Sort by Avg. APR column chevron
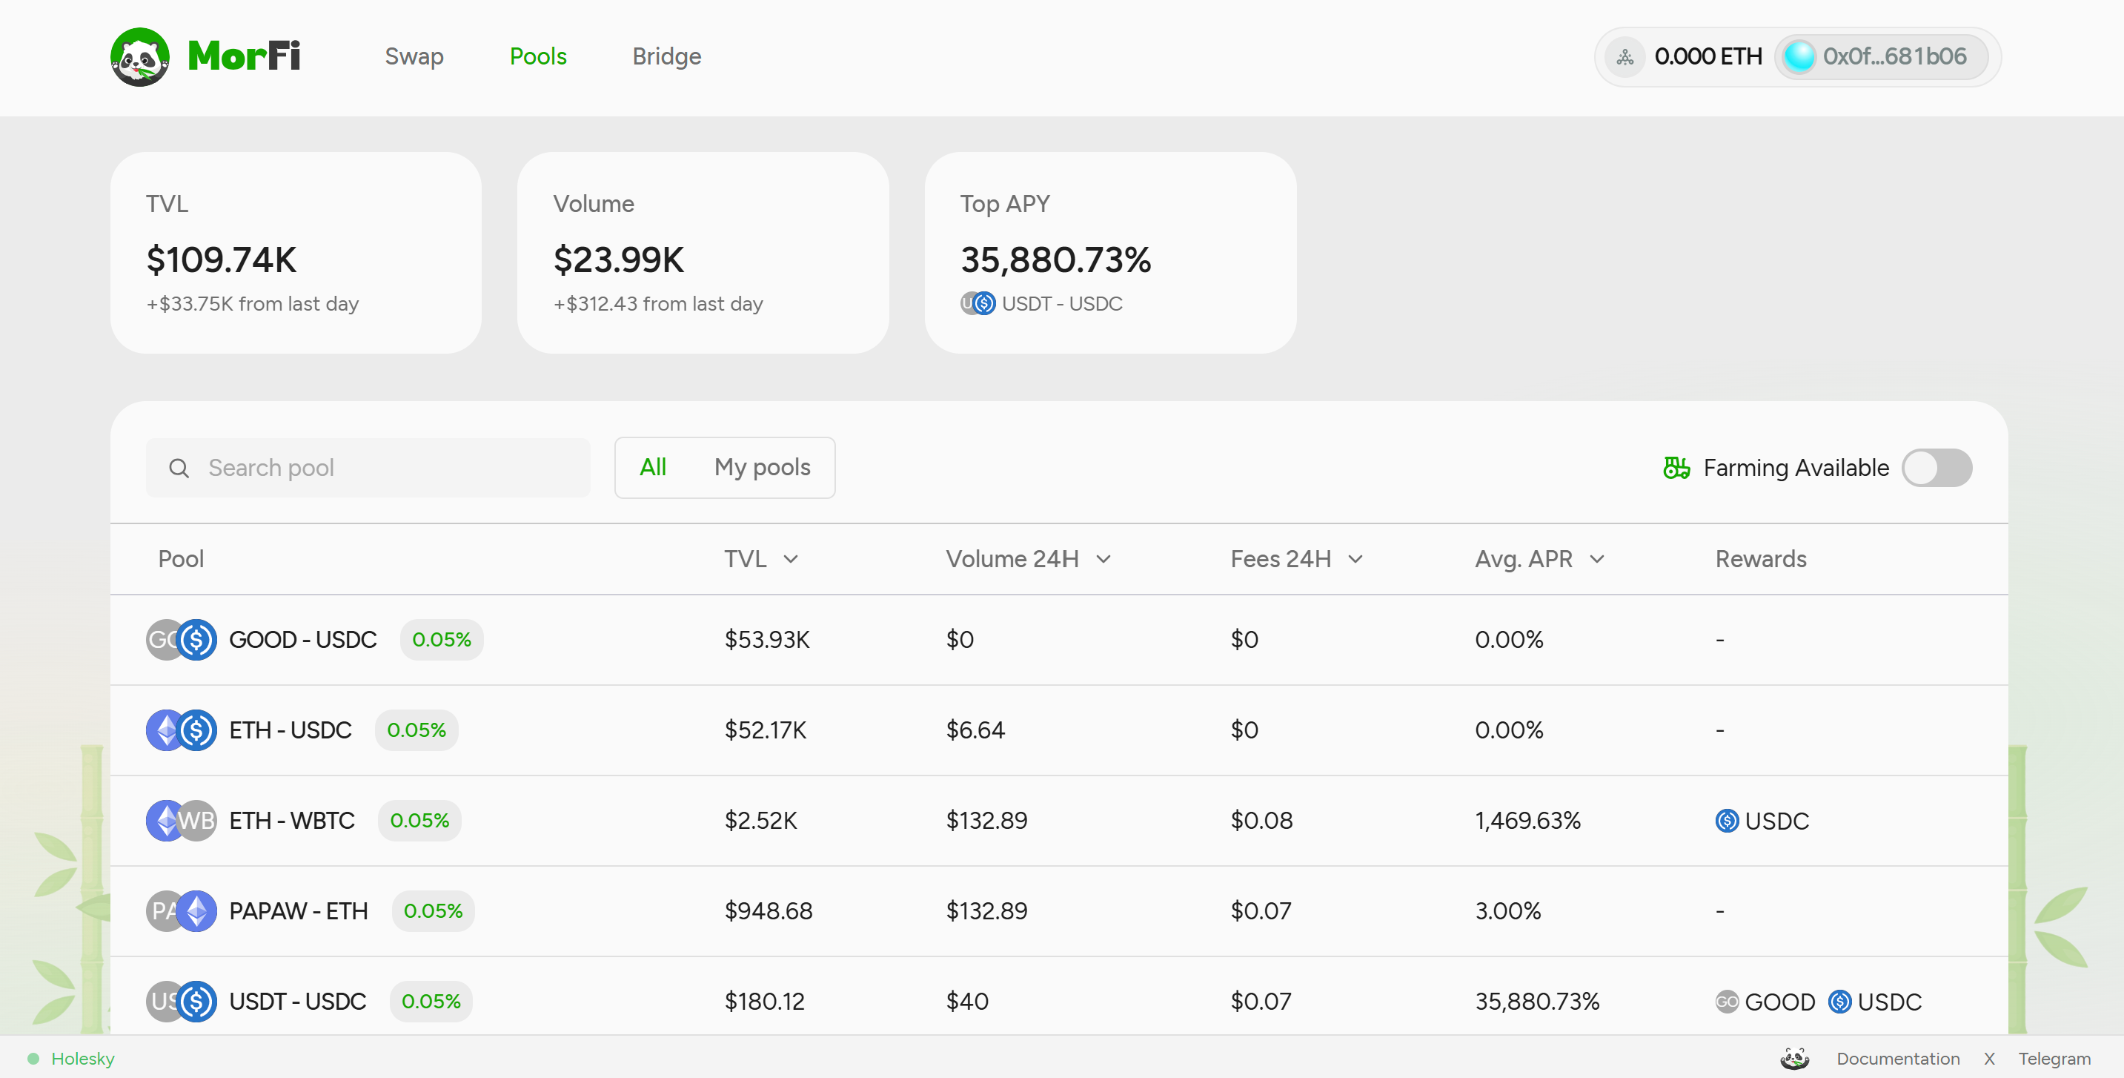 1597,559
